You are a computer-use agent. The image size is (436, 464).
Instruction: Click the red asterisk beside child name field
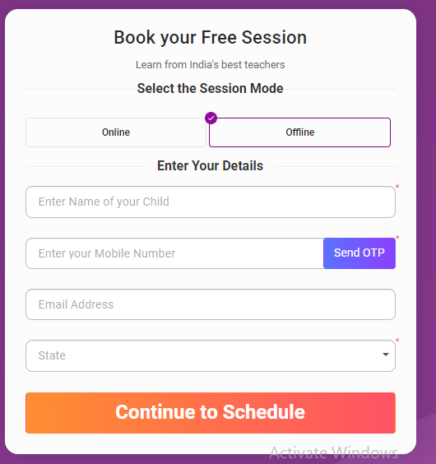[397, 187]
